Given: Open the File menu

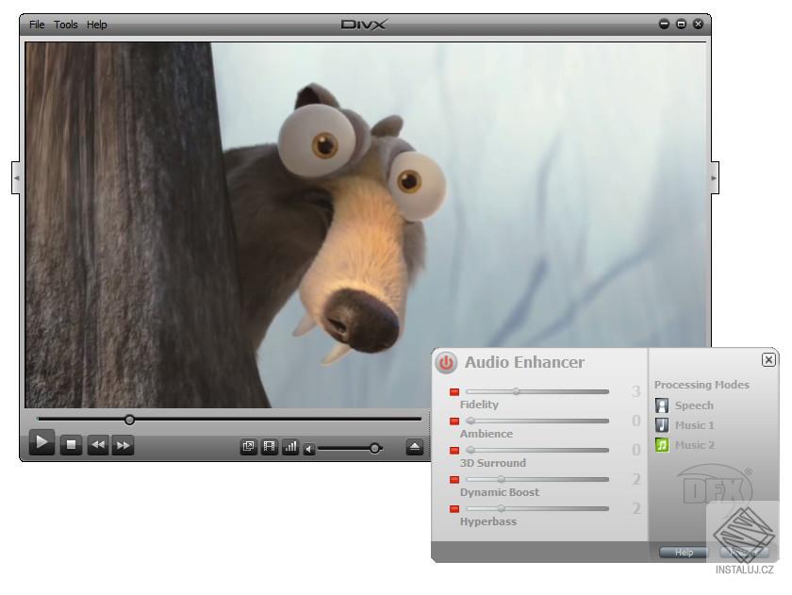Looking at the screenshot, I should point(37,25).
